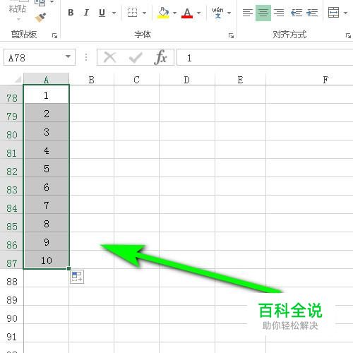The width and height of the screenshot is (353, 353).
Task: Select row 82 header
Action: coord(12,169)
